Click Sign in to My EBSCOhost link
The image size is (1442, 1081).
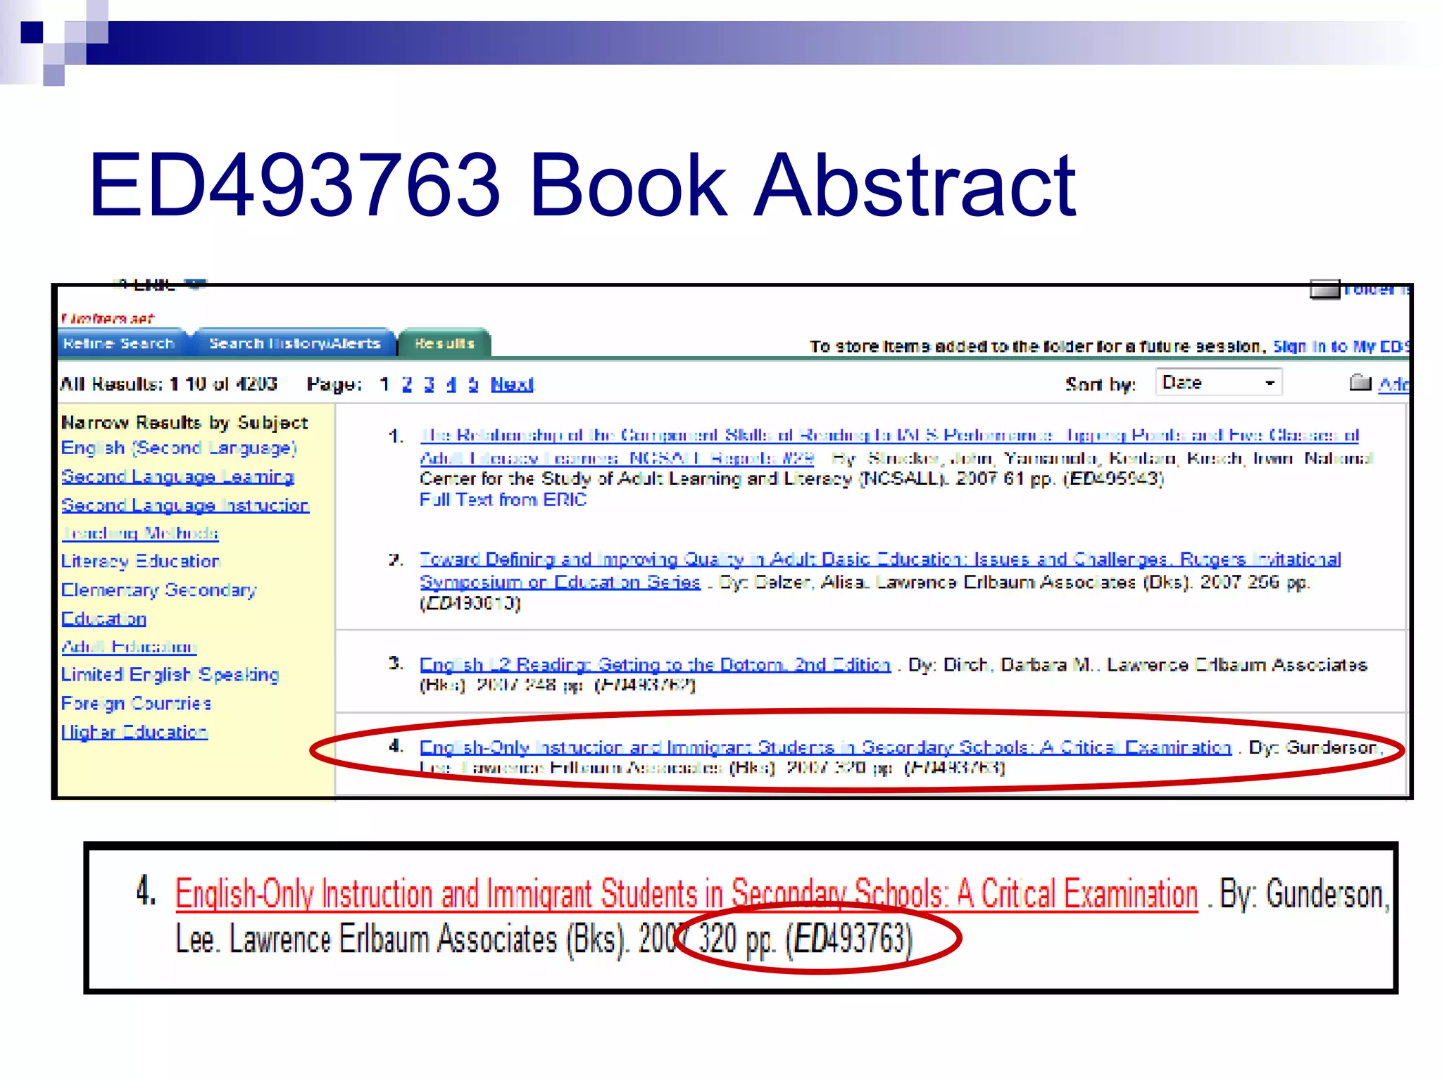(1340, 346)
